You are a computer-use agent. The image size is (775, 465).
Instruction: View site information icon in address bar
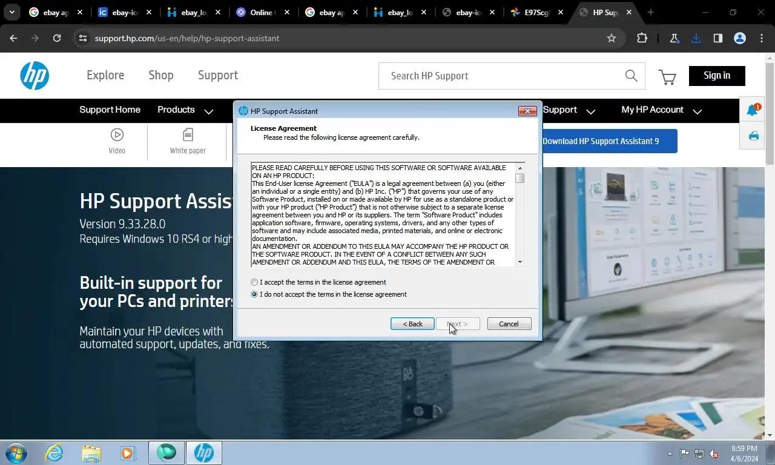click(x=83, y=38)
